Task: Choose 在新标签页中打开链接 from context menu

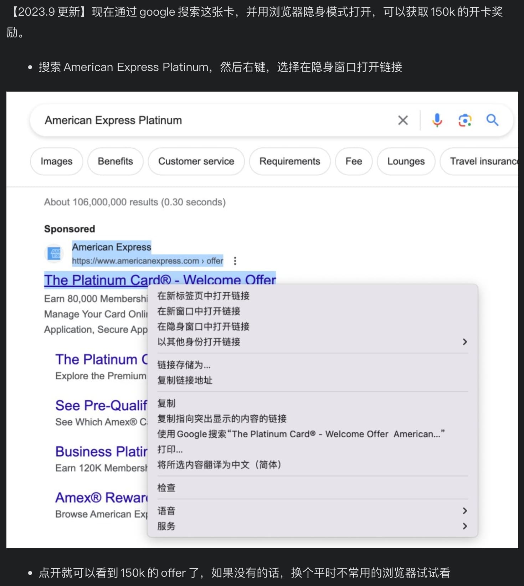Action: [x=312, y=296]
